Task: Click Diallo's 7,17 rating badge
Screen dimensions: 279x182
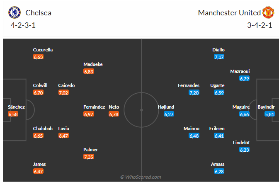Action: point(219,57)
